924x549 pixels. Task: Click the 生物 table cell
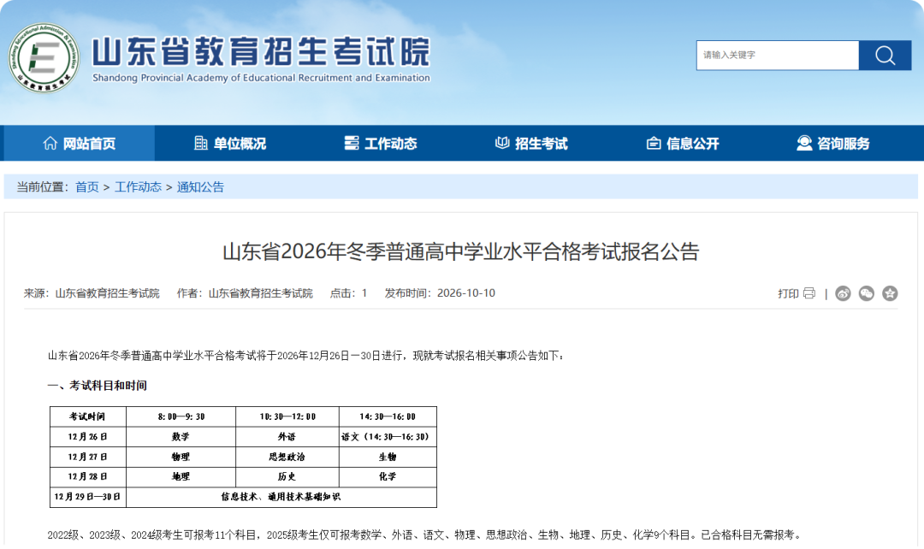(388, 457)
